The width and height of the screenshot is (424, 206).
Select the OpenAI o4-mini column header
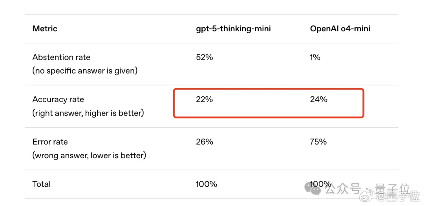pyautogui.click(x=340, y=29)
